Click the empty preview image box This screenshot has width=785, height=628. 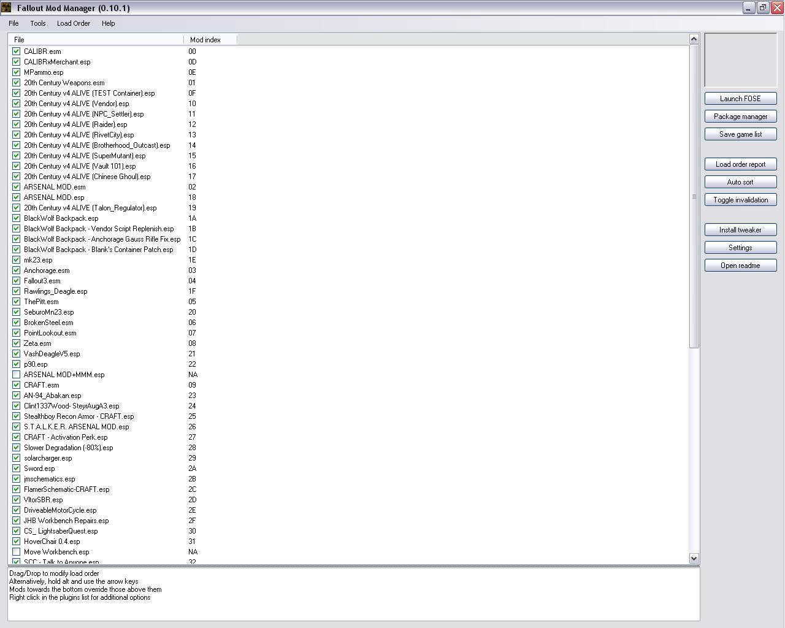(x=740, y=60)
